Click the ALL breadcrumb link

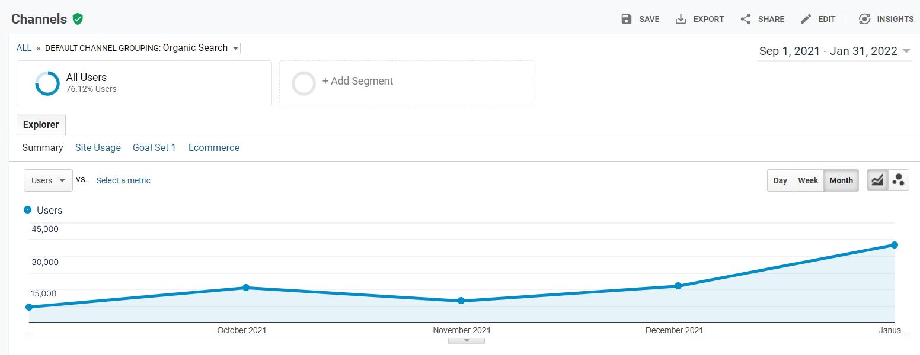[24, 48]
